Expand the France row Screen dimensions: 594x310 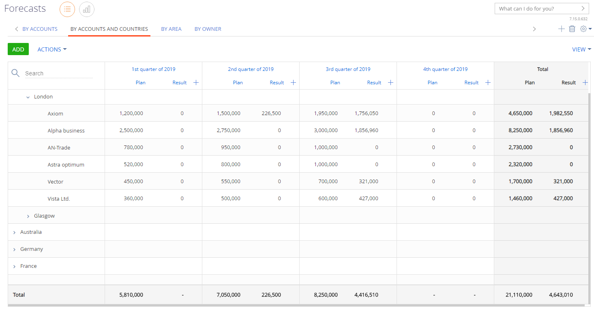(14, 266)
